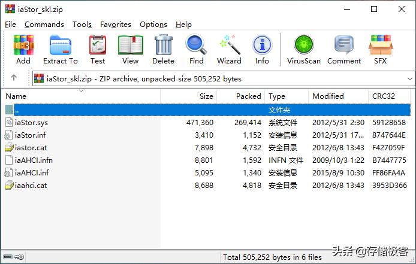
Task: Click the Delete trash can icon
Action: [164, 45]
